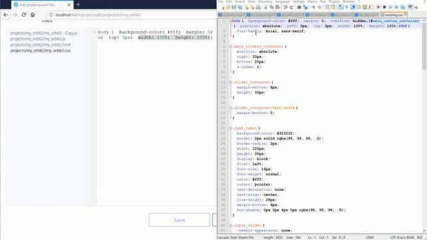Image resolution: width=427 pixels, height=240 pixels.
Task: Open projects/my_orbit2/my_orbit2.js file link
Action: pos(38,39)
